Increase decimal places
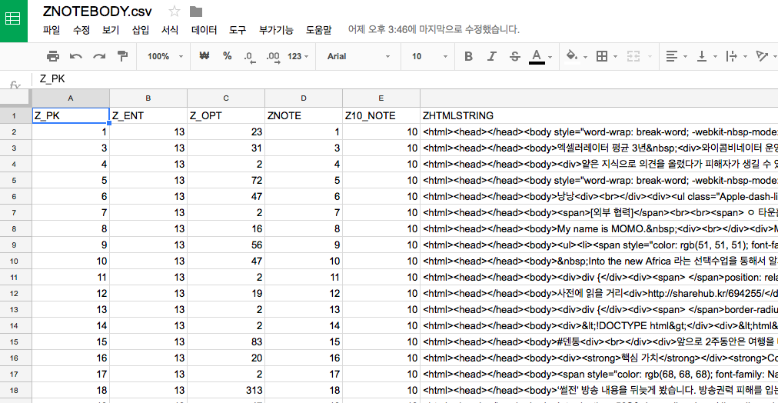 pos(273,57)
